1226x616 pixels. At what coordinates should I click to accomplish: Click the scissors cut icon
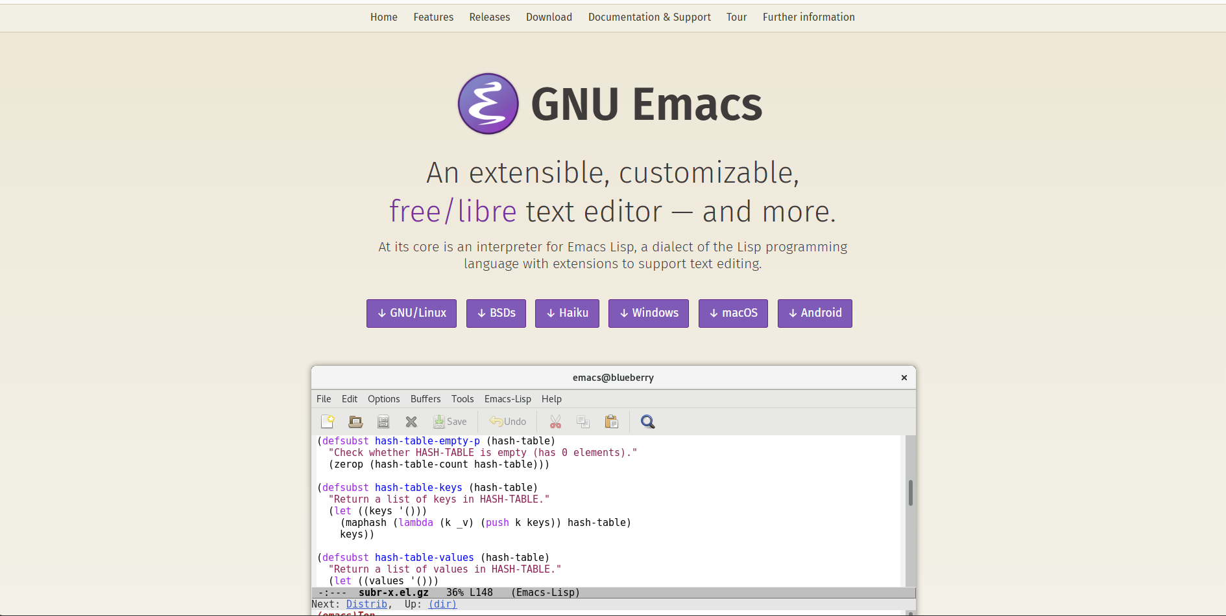click(x=555, y=422)
